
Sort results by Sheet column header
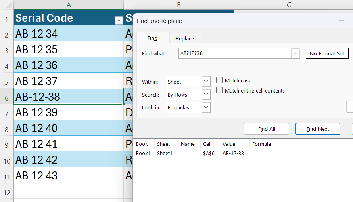pyautogui.click(x=166, y=144)
